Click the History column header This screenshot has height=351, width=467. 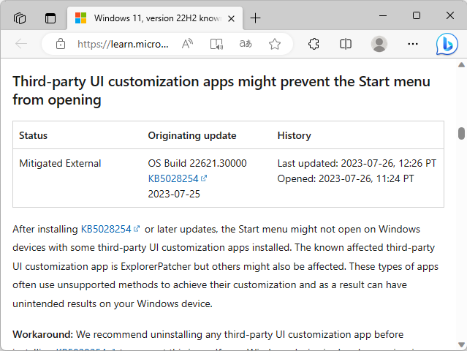tap(294, 135)
